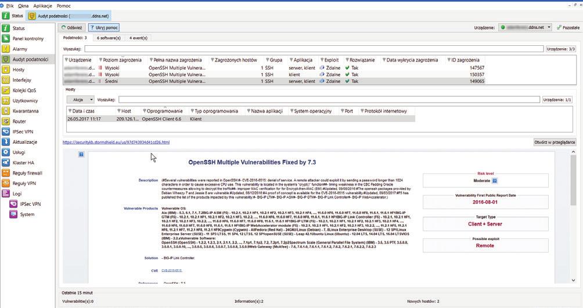Click the help icon next to Moderate risk level

[495, 180]
